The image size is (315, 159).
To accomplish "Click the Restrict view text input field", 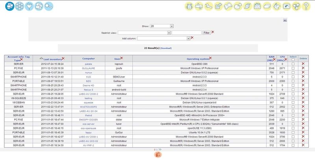I will [x=186, y=33].
